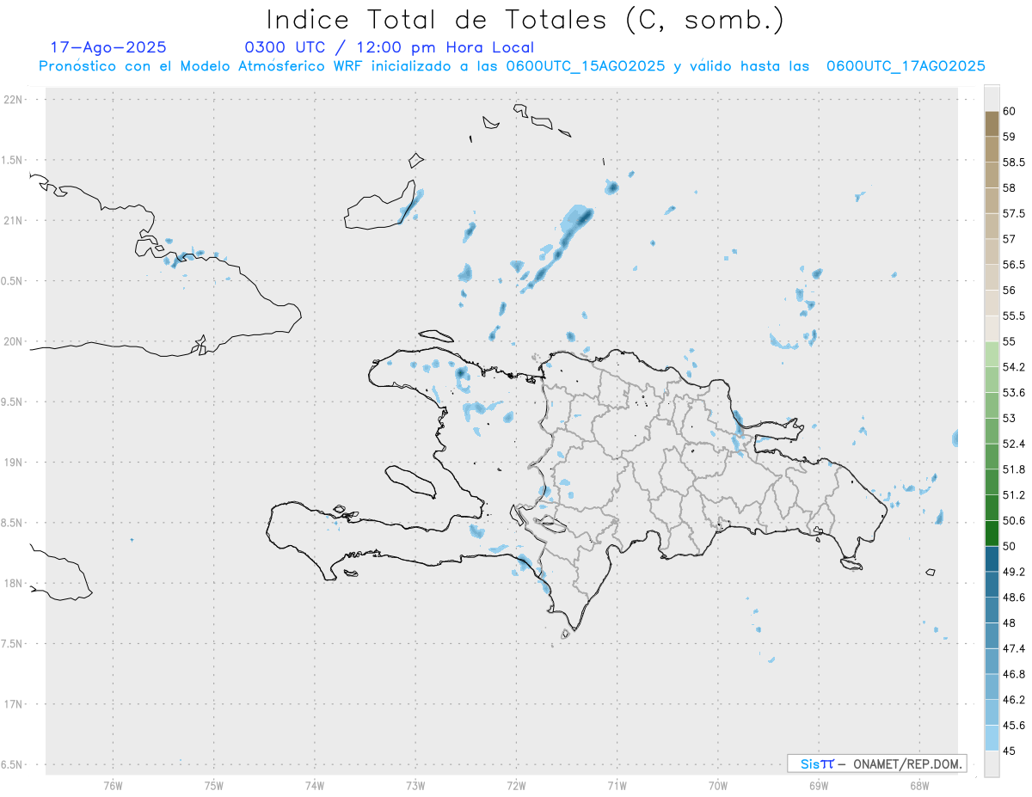Click the SisTT - ONAMET/REP.DOM. logo box
This screenshot has height=797, width=1032.
[x=876, y=763]
